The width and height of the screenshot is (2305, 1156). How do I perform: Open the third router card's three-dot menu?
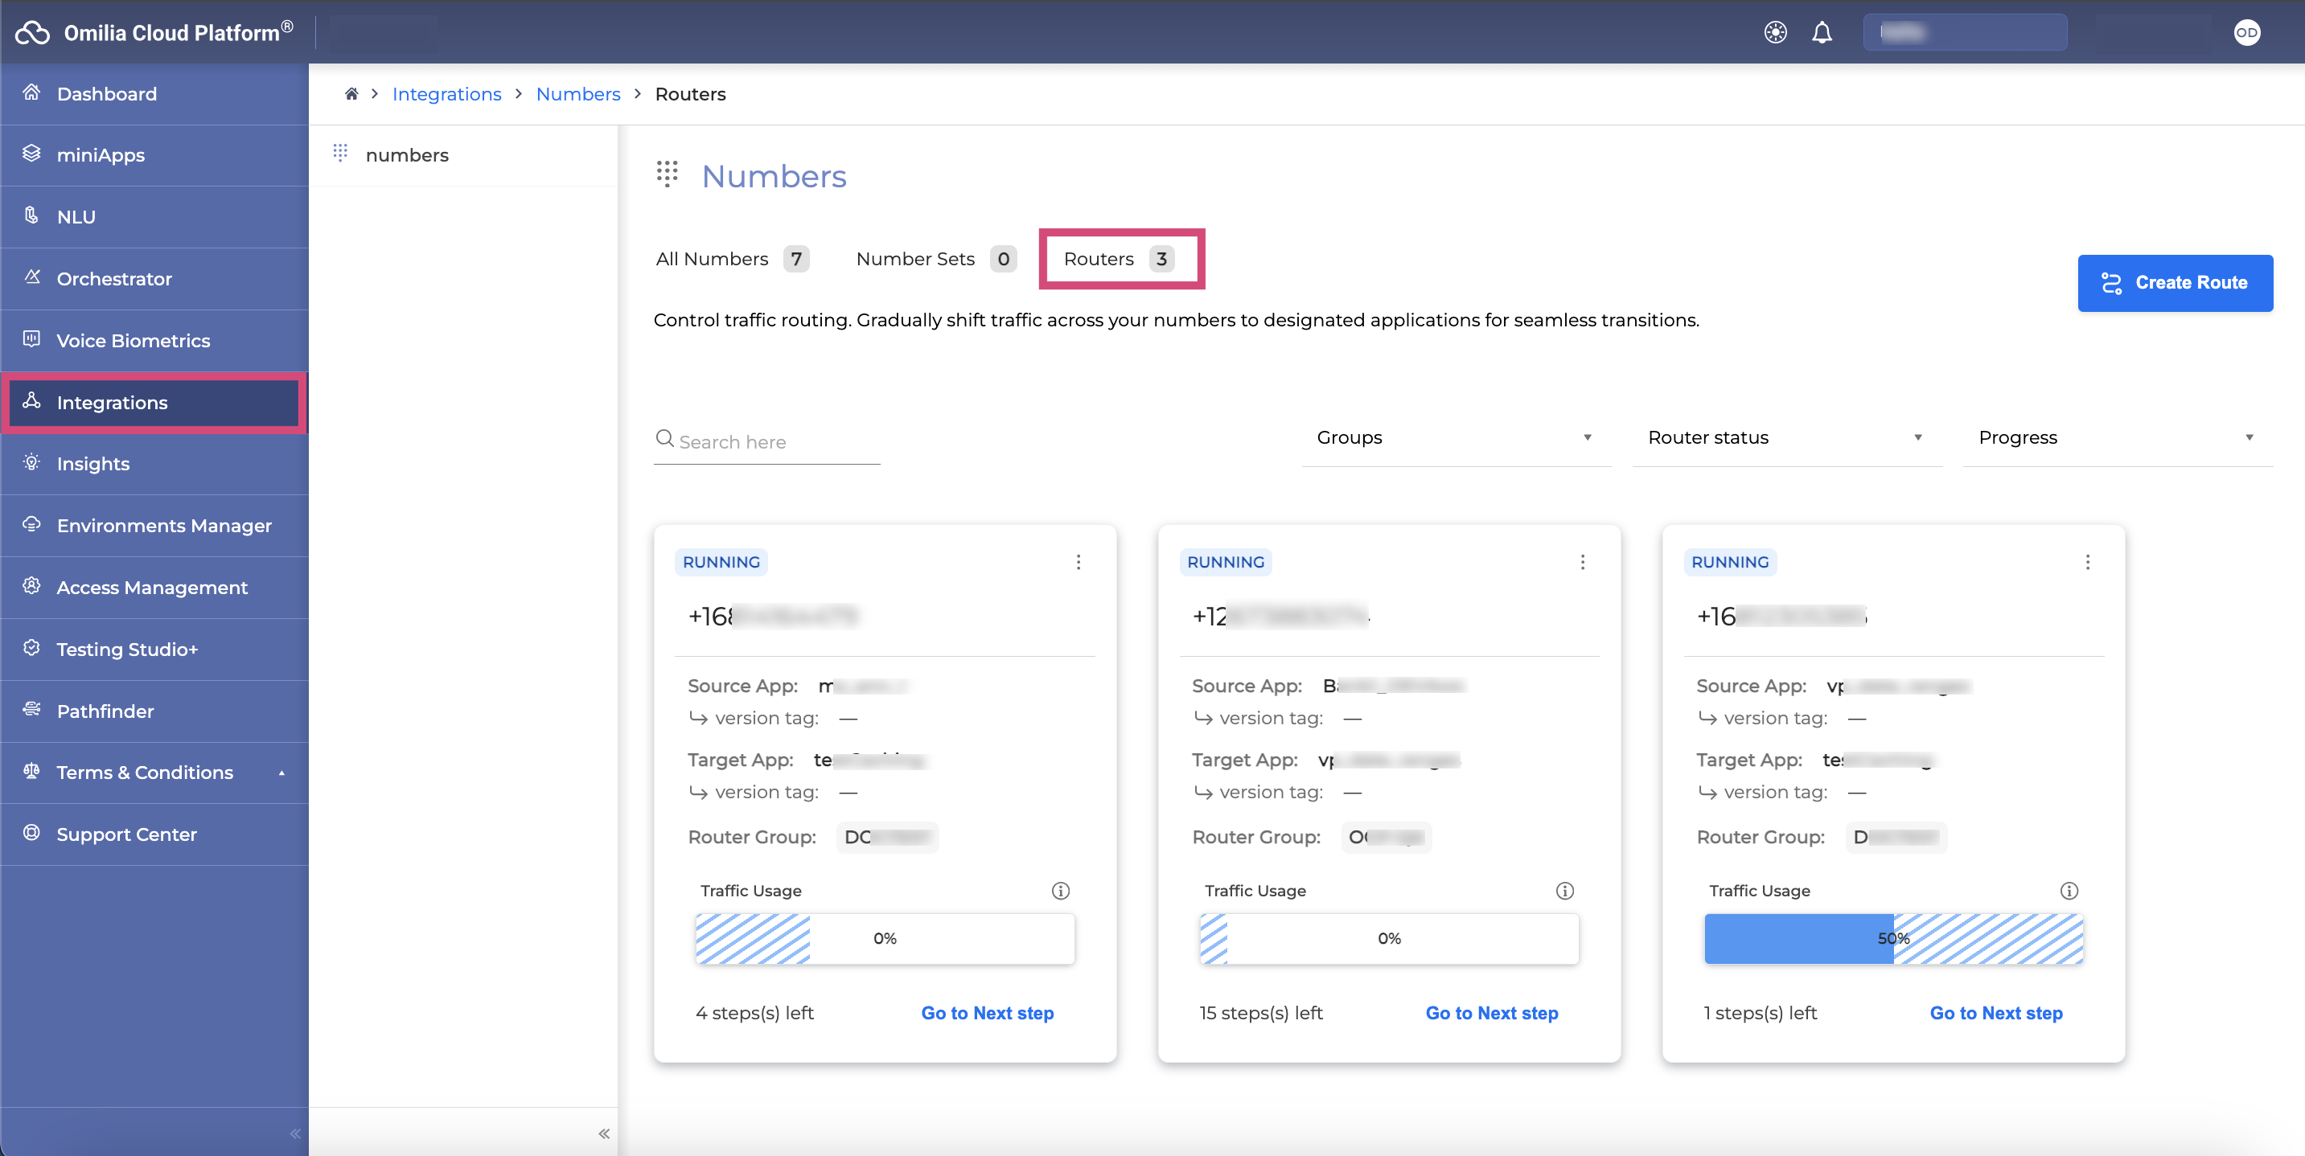click(x=2088, y=562)
